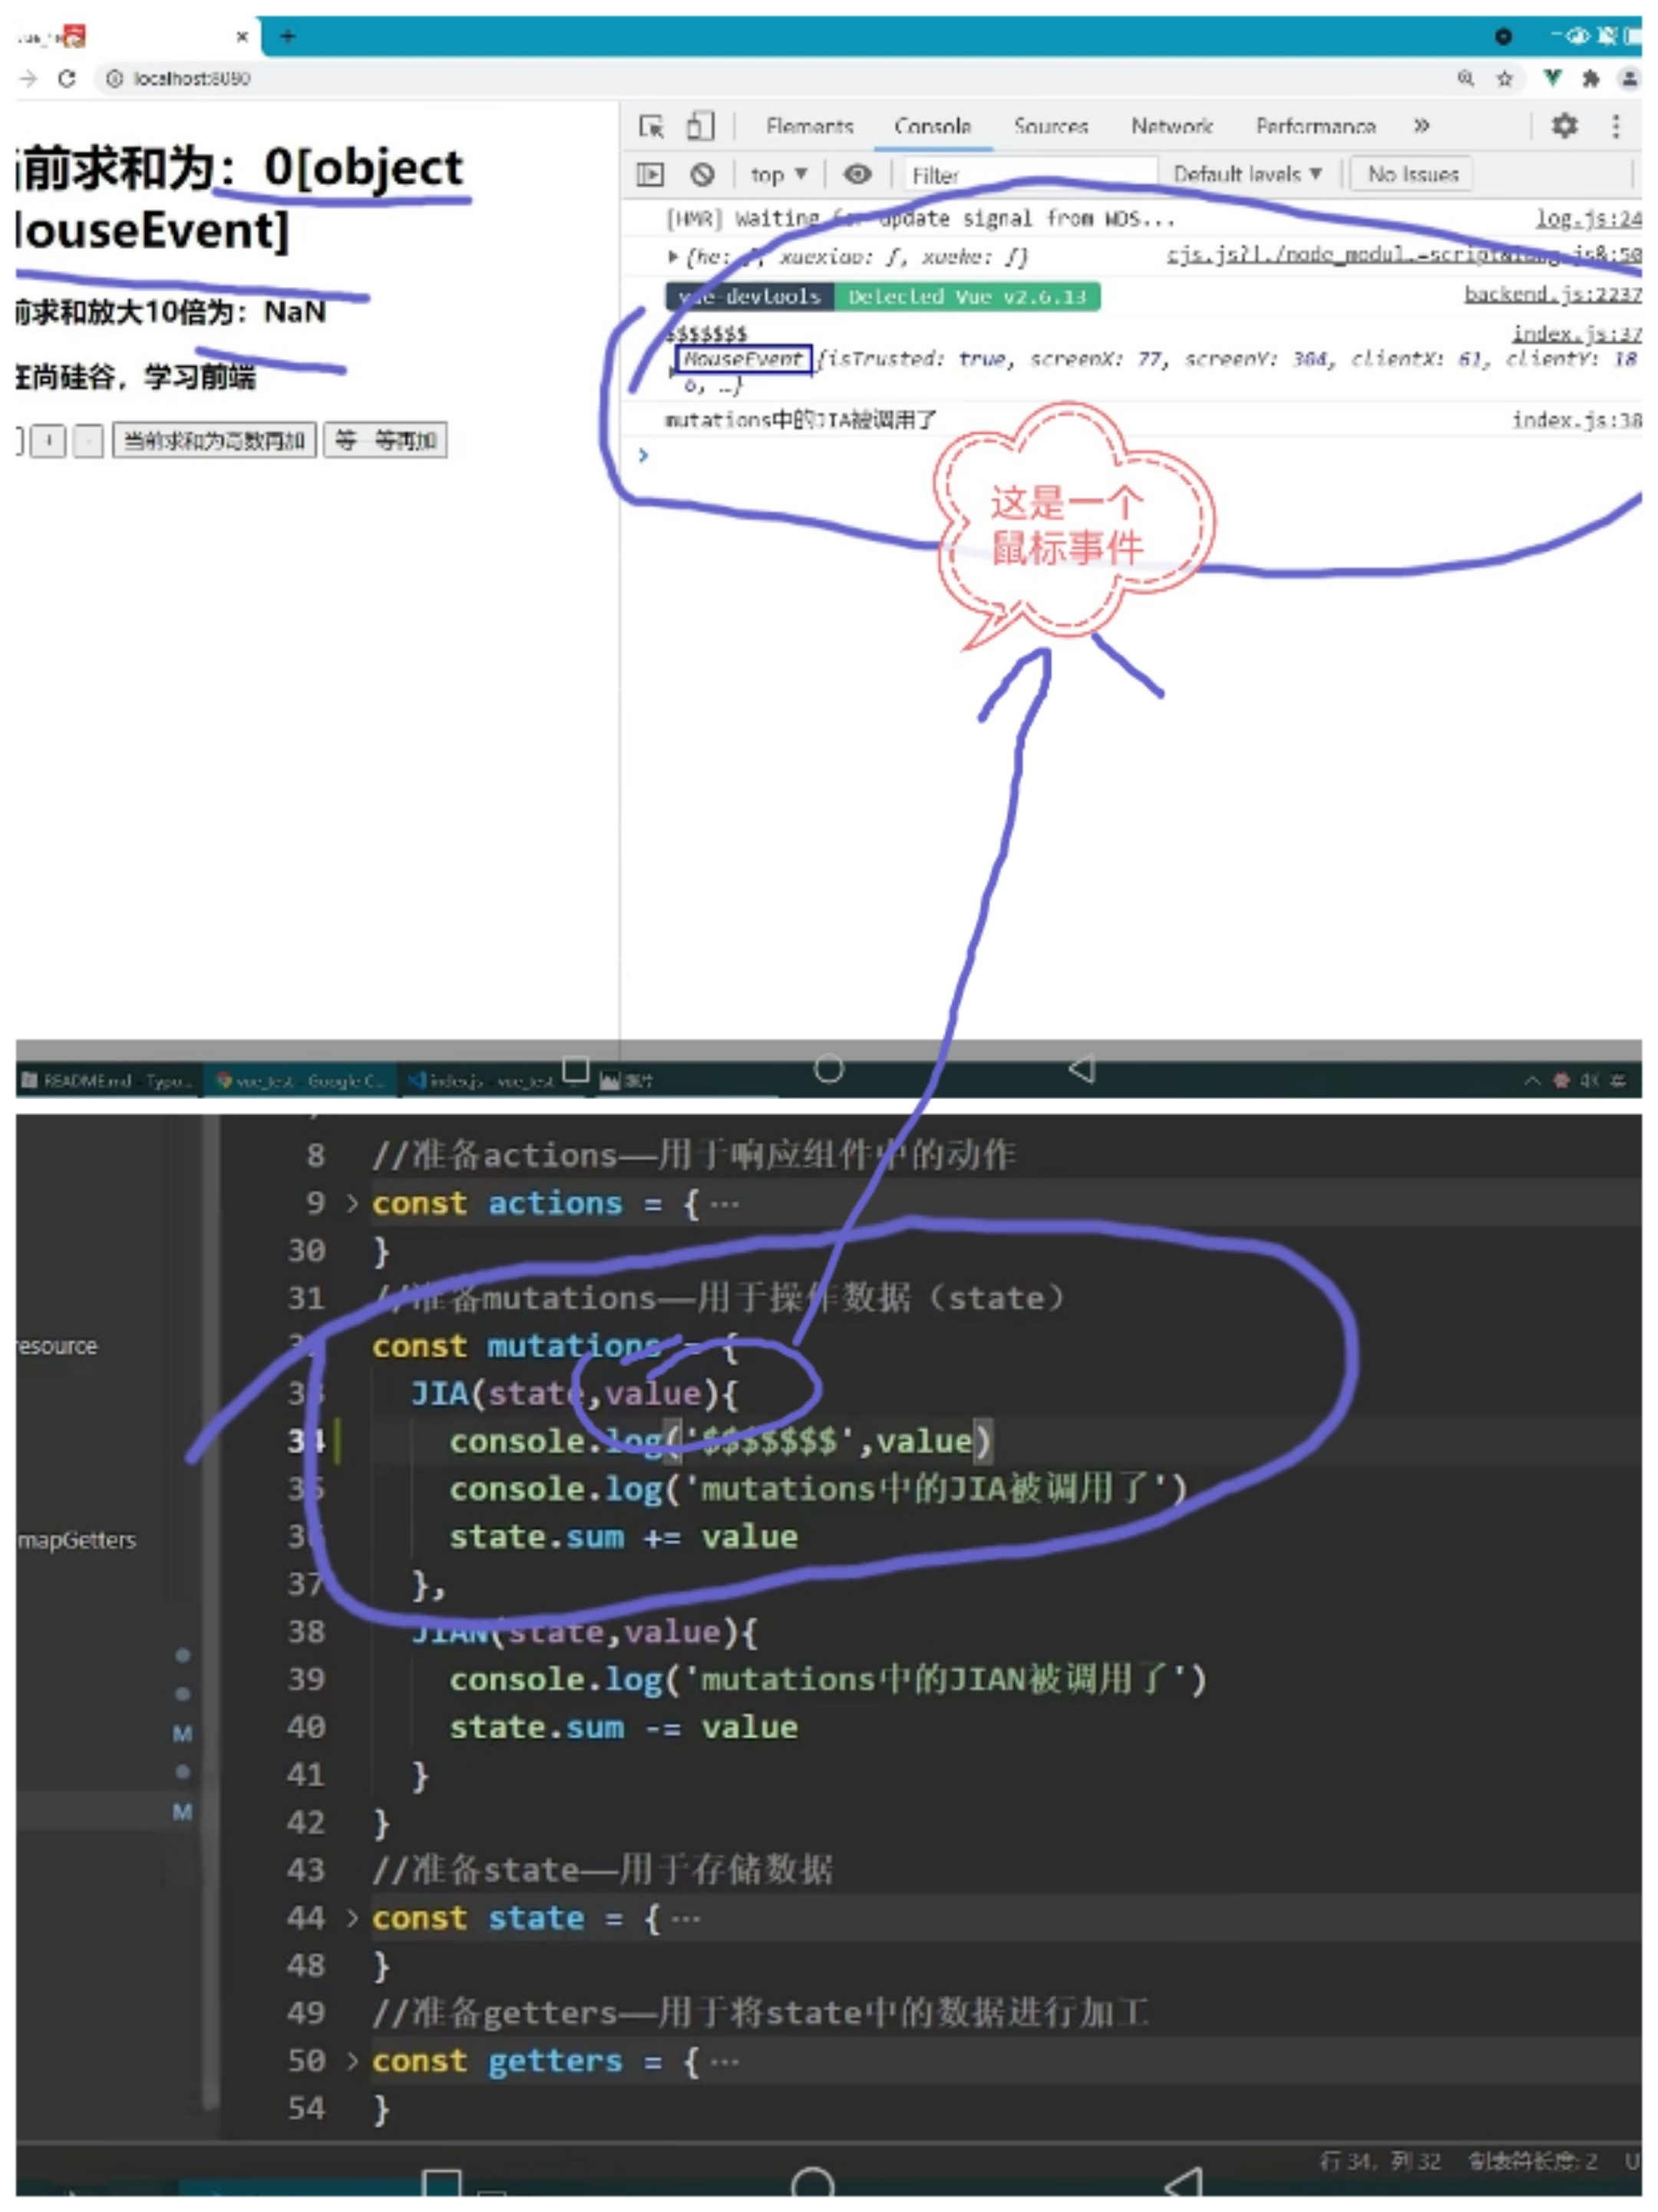The width and height of the screenshot is (1658, 2212).
Task: Toggle live expression eye icon
Action: coord(857,175)
